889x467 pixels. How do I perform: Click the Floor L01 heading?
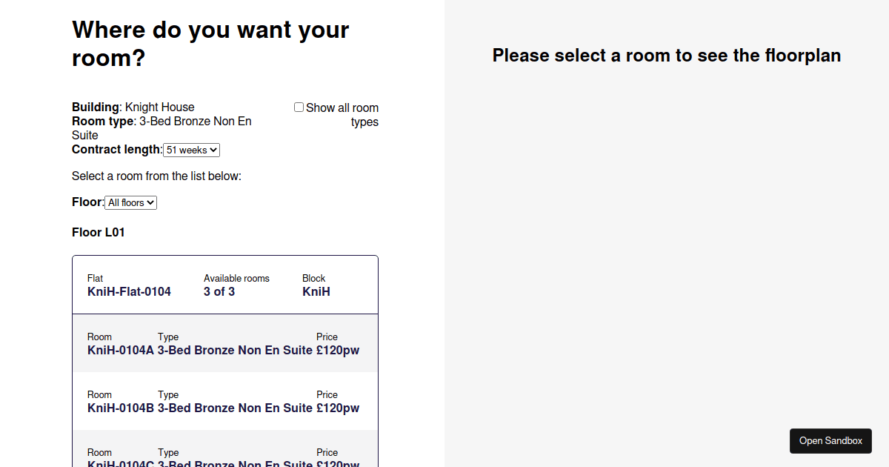tap(99, 232)
